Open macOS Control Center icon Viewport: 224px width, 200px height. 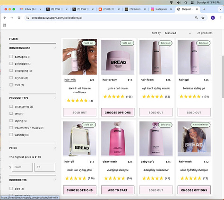pos(192,2)
